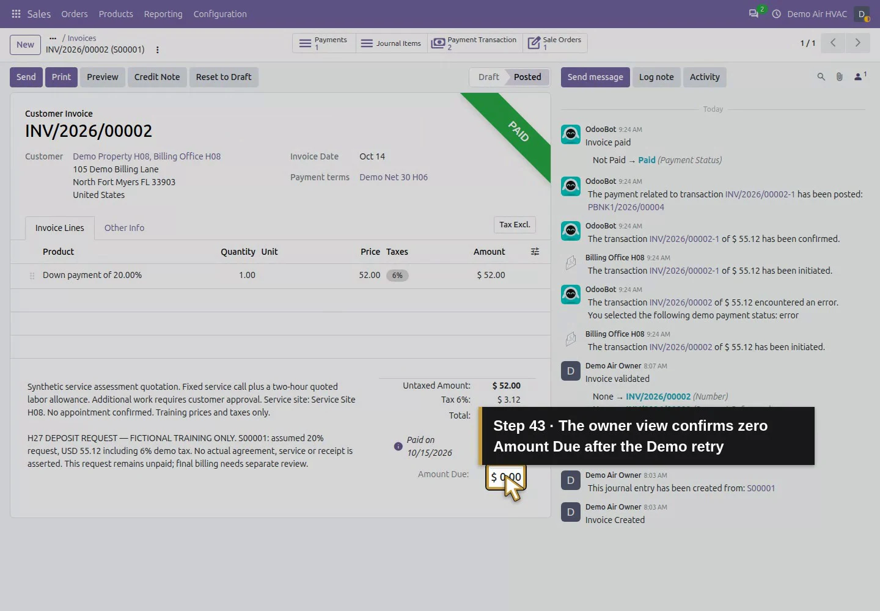Open payment terms Demo Net 30 H06
This screenshot has height=611, width=880.
point(394,177)
